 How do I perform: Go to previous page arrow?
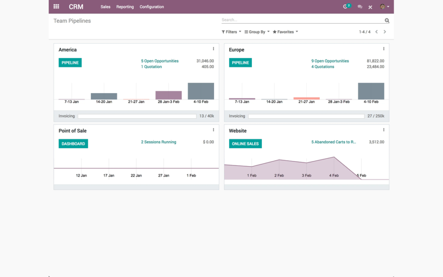point(376,32)
